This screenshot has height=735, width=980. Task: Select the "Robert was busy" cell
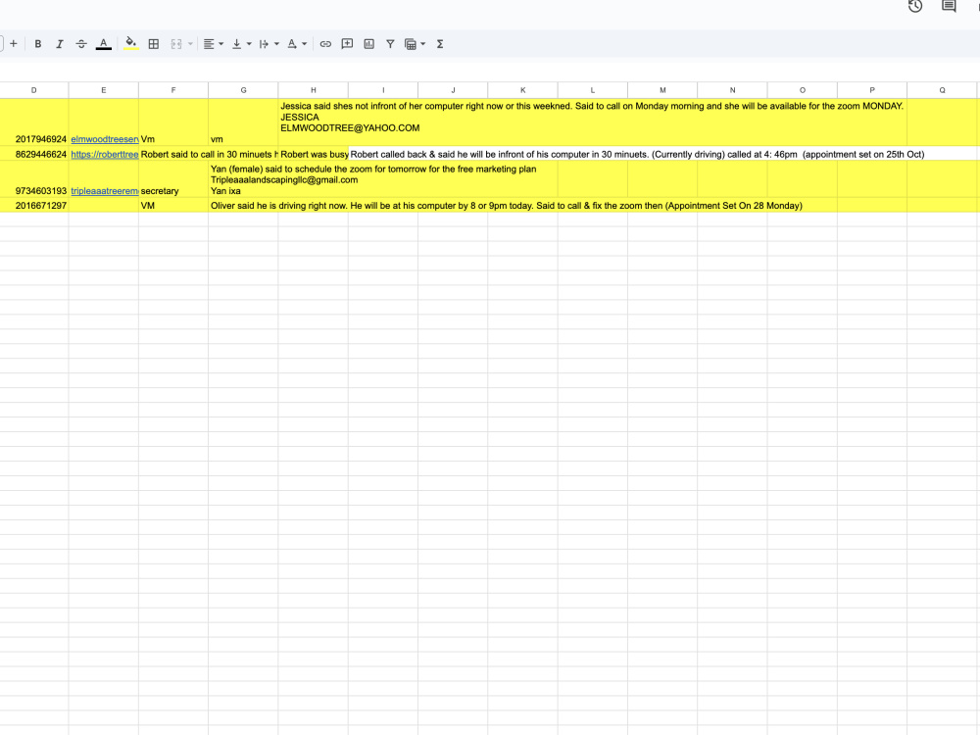coord(314,154)
